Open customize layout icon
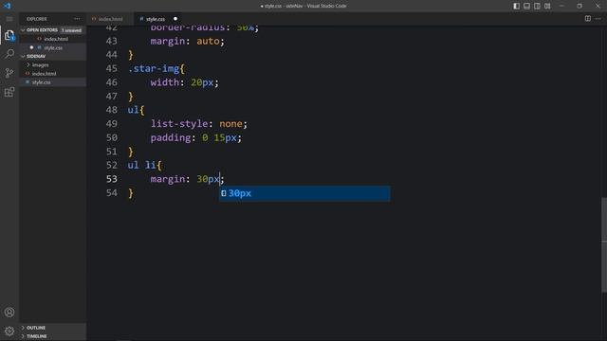The width and height of the screenshot is (607, 341). point(547,6)
